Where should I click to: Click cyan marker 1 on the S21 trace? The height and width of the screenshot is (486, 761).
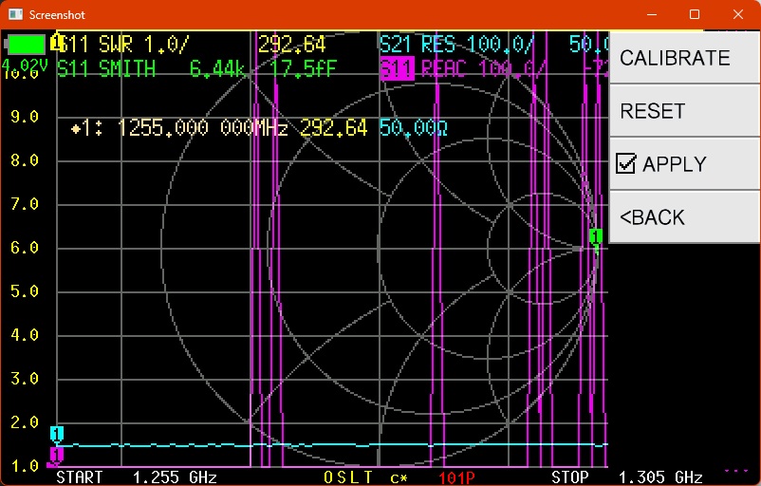[57, 434]
